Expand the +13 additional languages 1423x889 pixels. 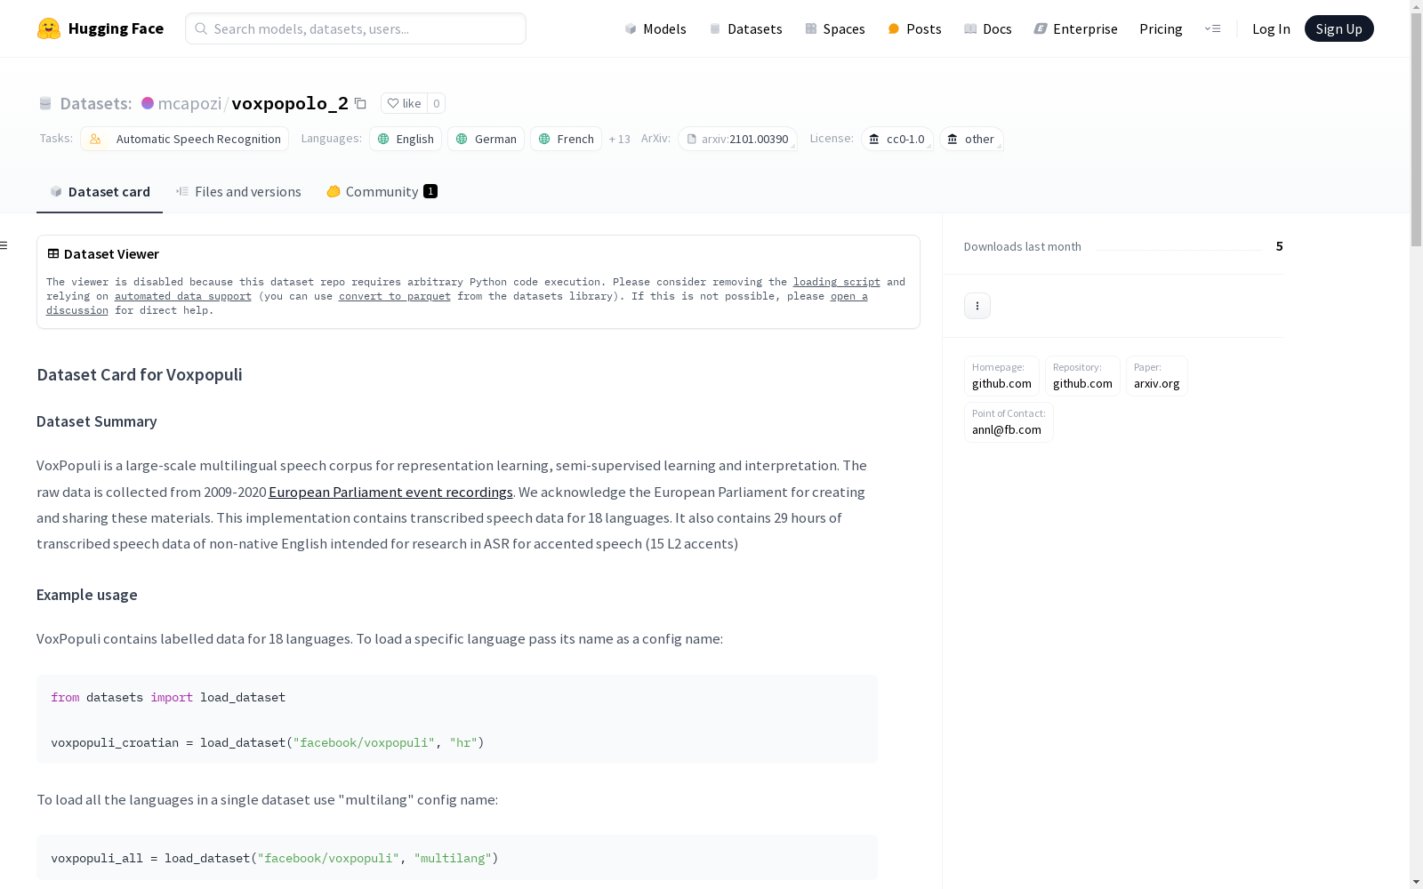pos(619,140)
